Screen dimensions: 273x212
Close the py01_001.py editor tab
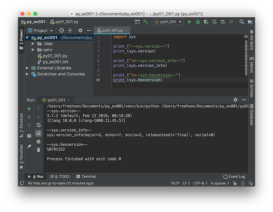127,31
